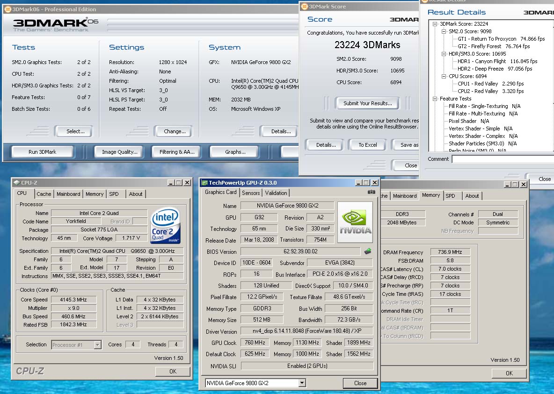
Task: Collapse the CPU Score: 6894 node
Action: 444,76
